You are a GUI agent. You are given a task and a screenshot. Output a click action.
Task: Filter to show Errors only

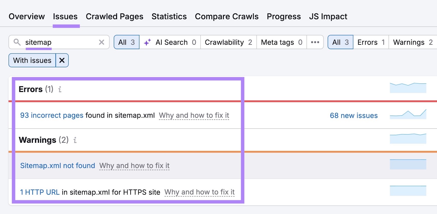(x=371, y=42)
